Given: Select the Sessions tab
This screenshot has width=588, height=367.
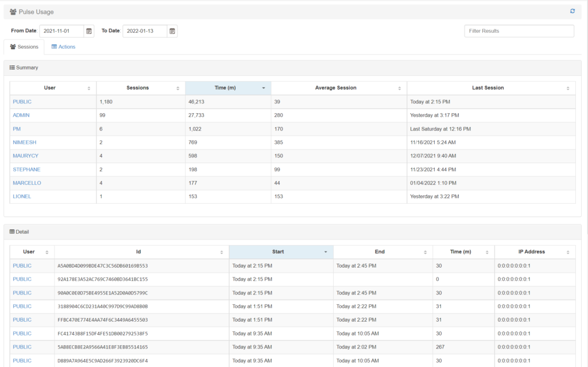Looking at the screenshot, I should [x=24, y=47].
